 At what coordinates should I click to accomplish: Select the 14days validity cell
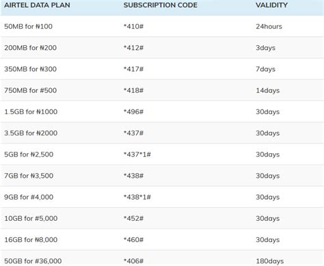267,90
